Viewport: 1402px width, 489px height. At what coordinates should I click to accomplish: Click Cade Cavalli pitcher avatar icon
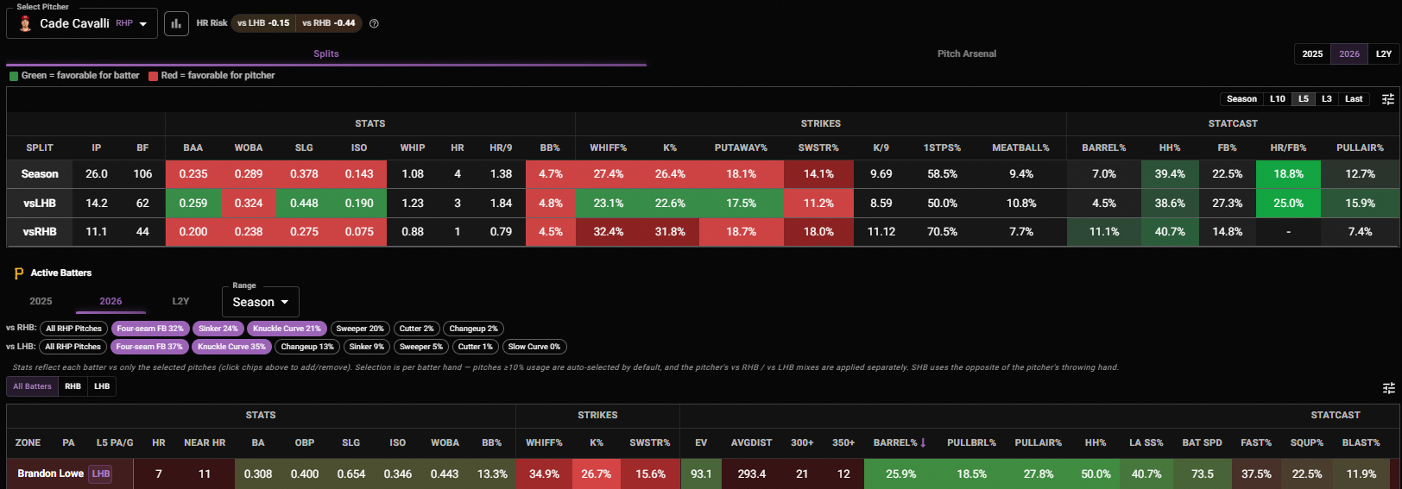pos(25,23)
